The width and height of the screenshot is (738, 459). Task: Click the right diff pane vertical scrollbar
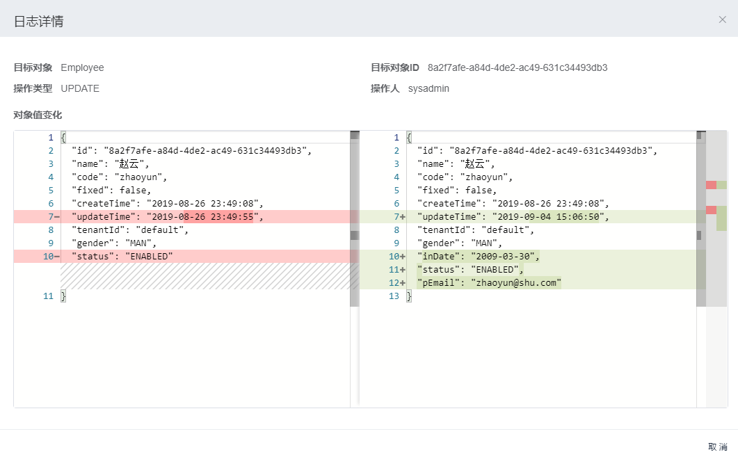(700, 235)
